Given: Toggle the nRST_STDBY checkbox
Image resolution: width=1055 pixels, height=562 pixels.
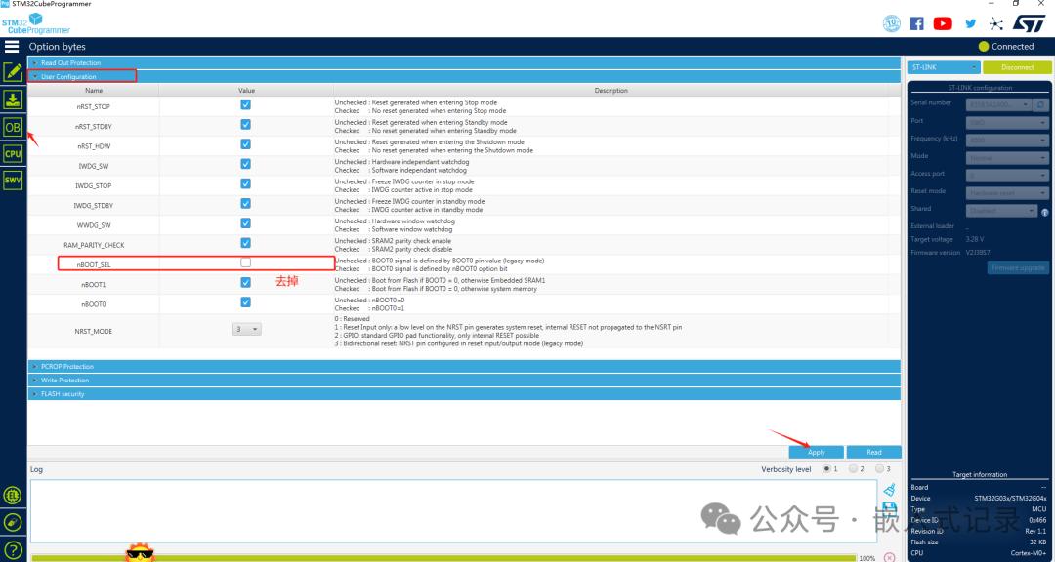Looking at the screenshot, I should [x=245, y=124].
